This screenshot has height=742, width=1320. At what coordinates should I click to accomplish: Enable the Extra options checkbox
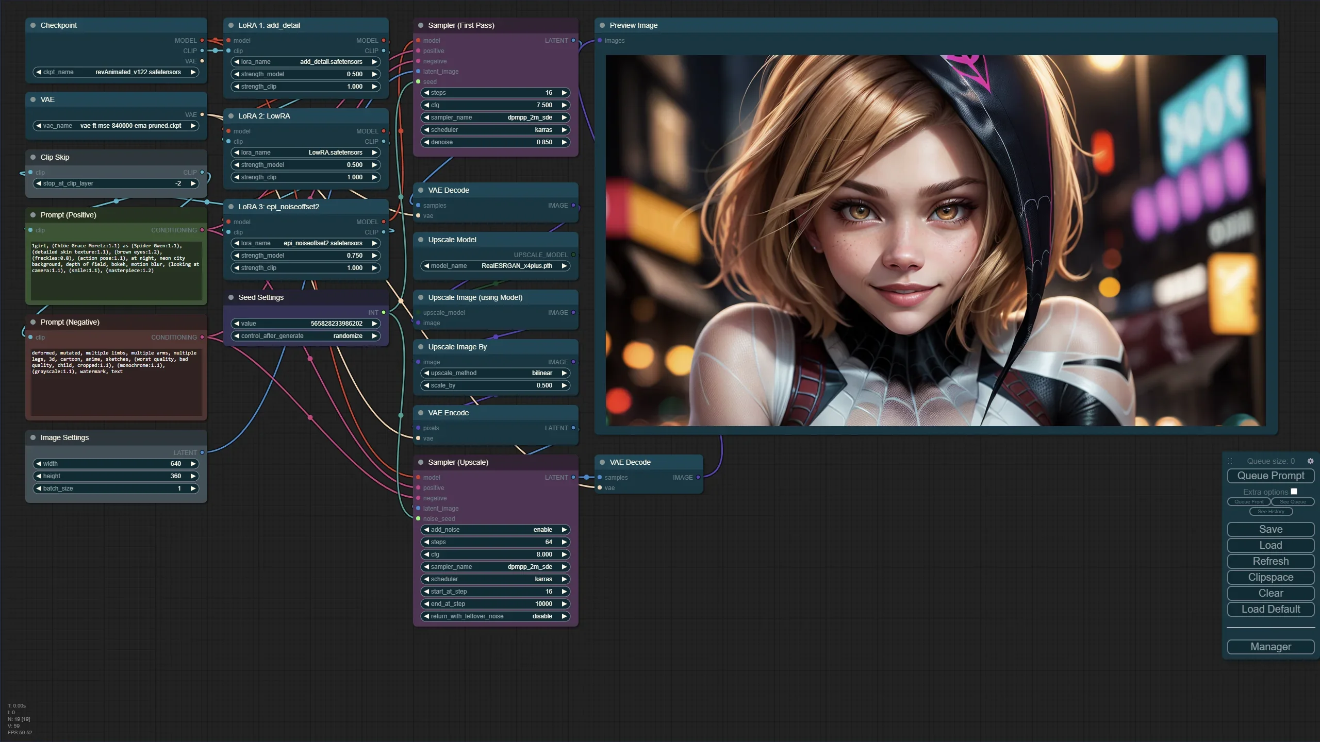(1294, 492)
